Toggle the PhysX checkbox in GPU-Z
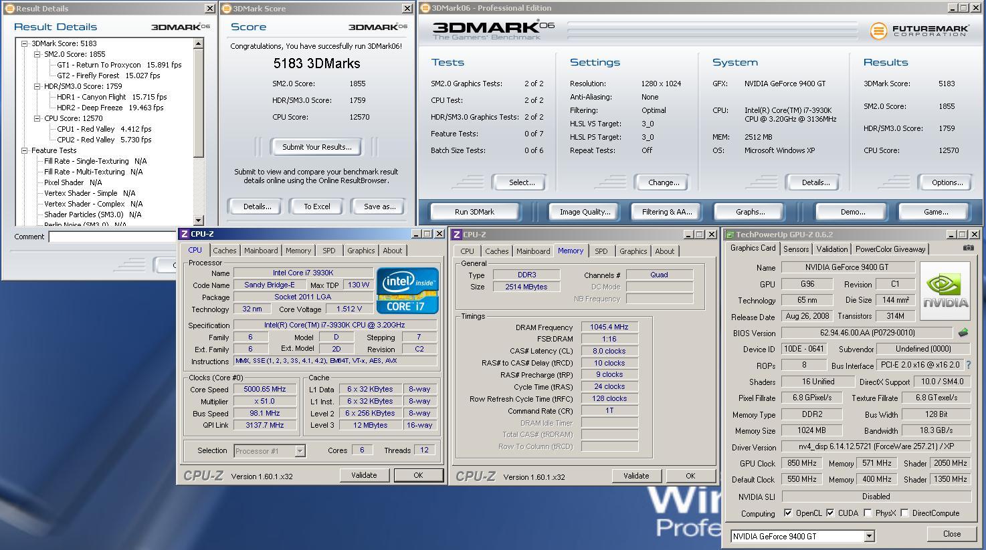986x550 pixels. coord(868,513)
